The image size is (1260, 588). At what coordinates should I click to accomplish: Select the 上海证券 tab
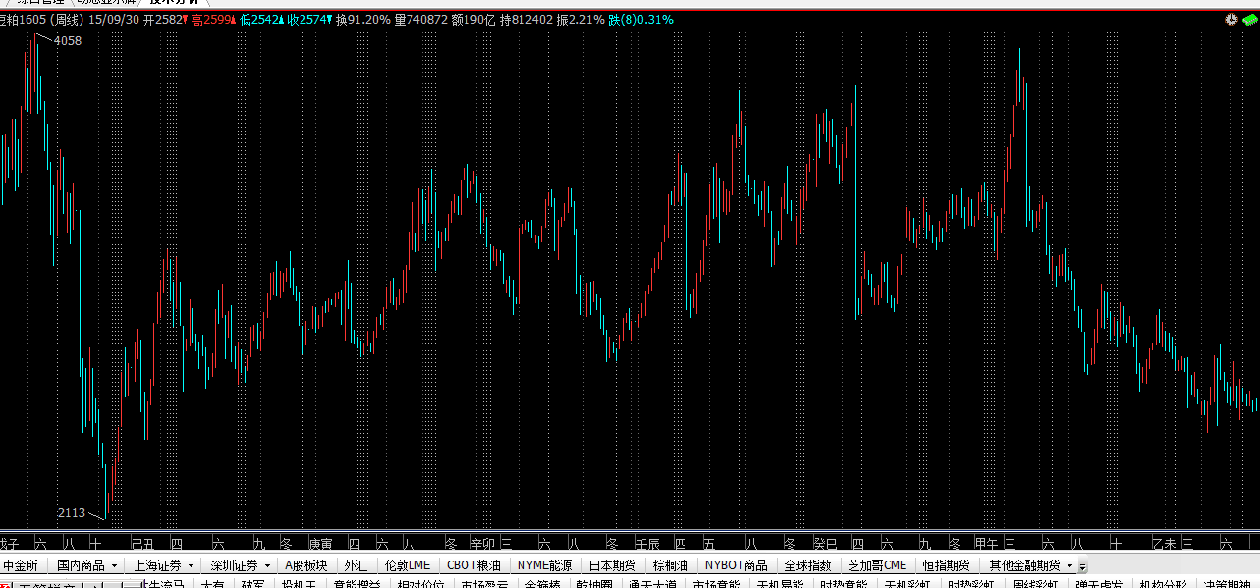tap(157, 565)
